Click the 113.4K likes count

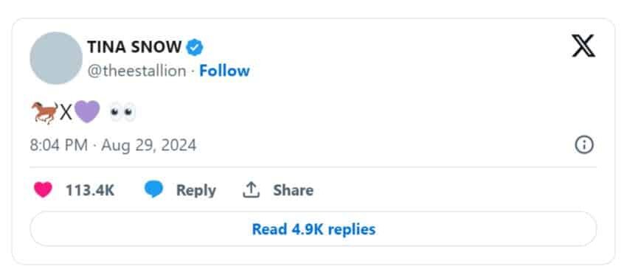point(90,191)
